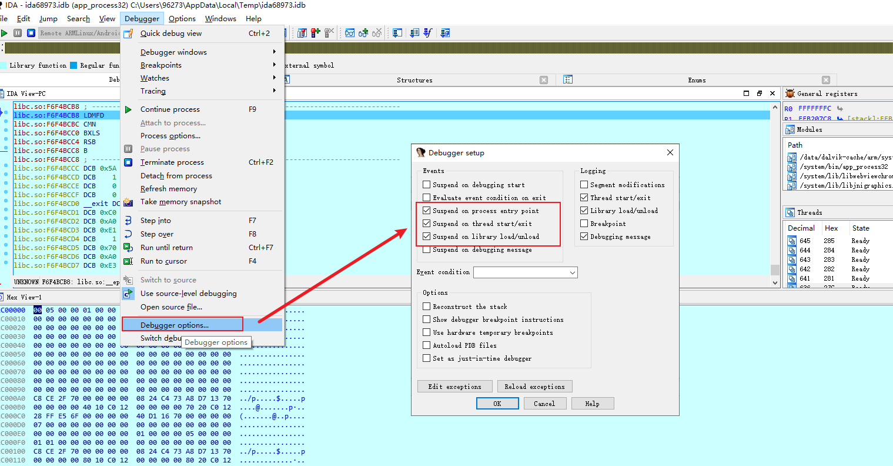Open the Remote ARMLinux/Android debugger selector
Image resolution: width=893 pixels, height=466 pixels.
point(79,33)
